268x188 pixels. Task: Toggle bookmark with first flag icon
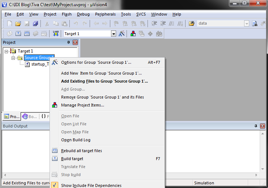116,23
